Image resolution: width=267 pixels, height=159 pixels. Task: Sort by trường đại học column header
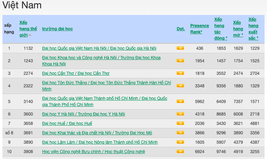[x=58, y=29]
